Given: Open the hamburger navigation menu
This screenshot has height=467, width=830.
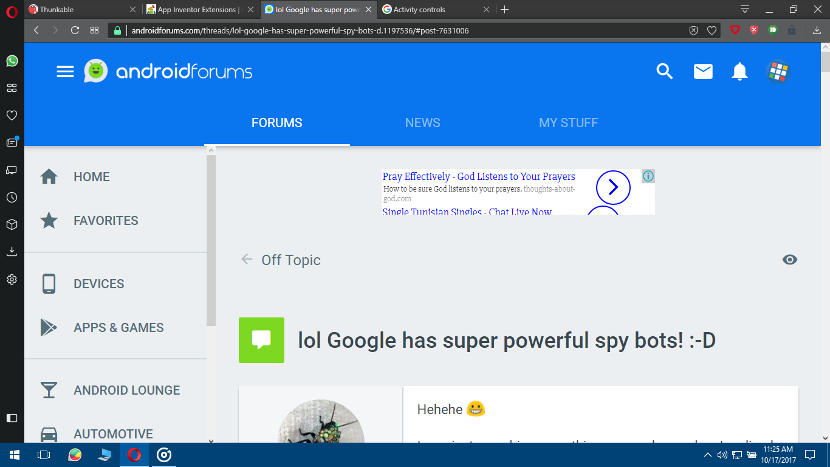Looking at the screenshot, I should [x=65, y=72].
